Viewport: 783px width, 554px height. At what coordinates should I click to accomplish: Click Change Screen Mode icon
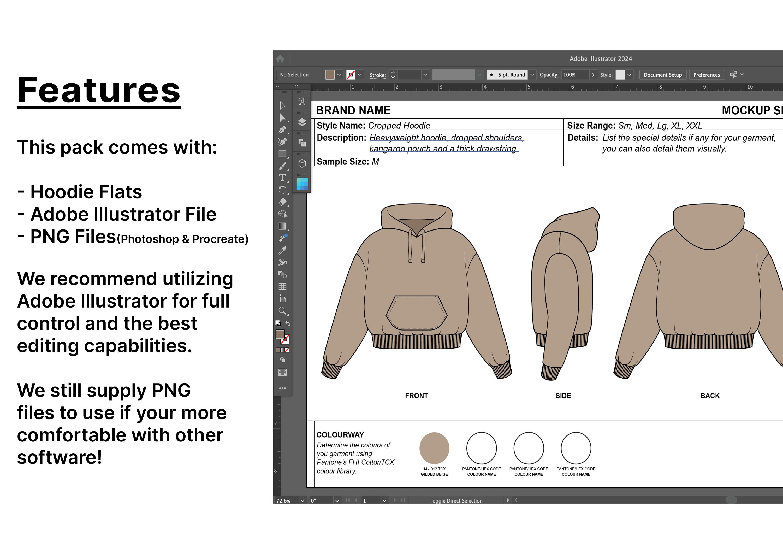pyautogui.click(x=282, y=372)
